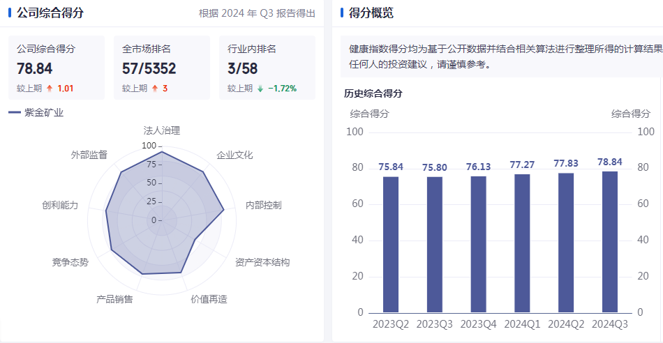Click the 法人治理 radar axis label
Screen dimensions: 663x343
pyautogui.click(x=162, y=130)
